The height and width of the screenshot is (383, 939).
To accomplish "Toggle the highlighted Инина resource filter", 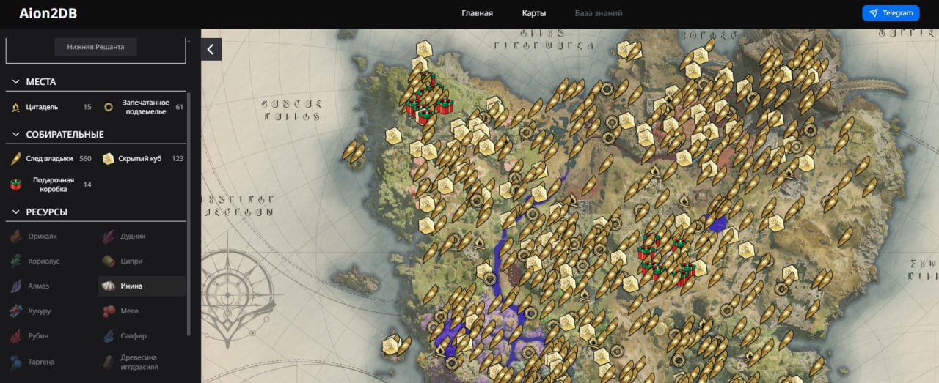I will (142, 286).
